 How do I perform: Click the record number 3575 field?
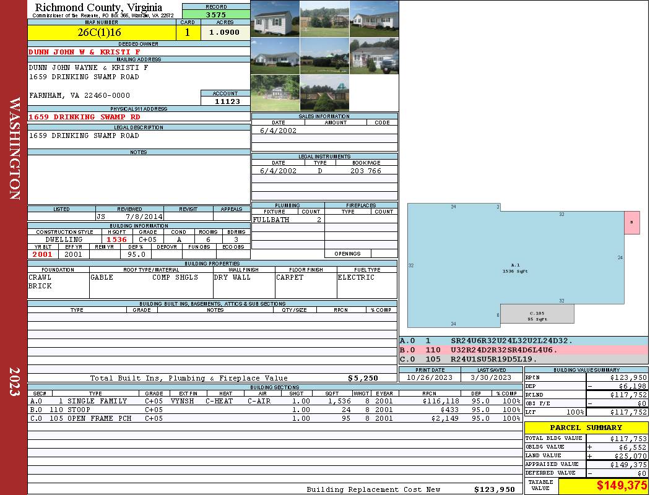(x=216, y=14)
